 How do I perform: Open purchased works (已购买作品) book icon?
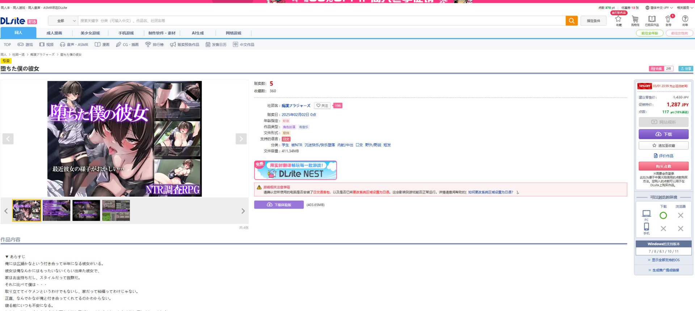[x=652, y=20]
